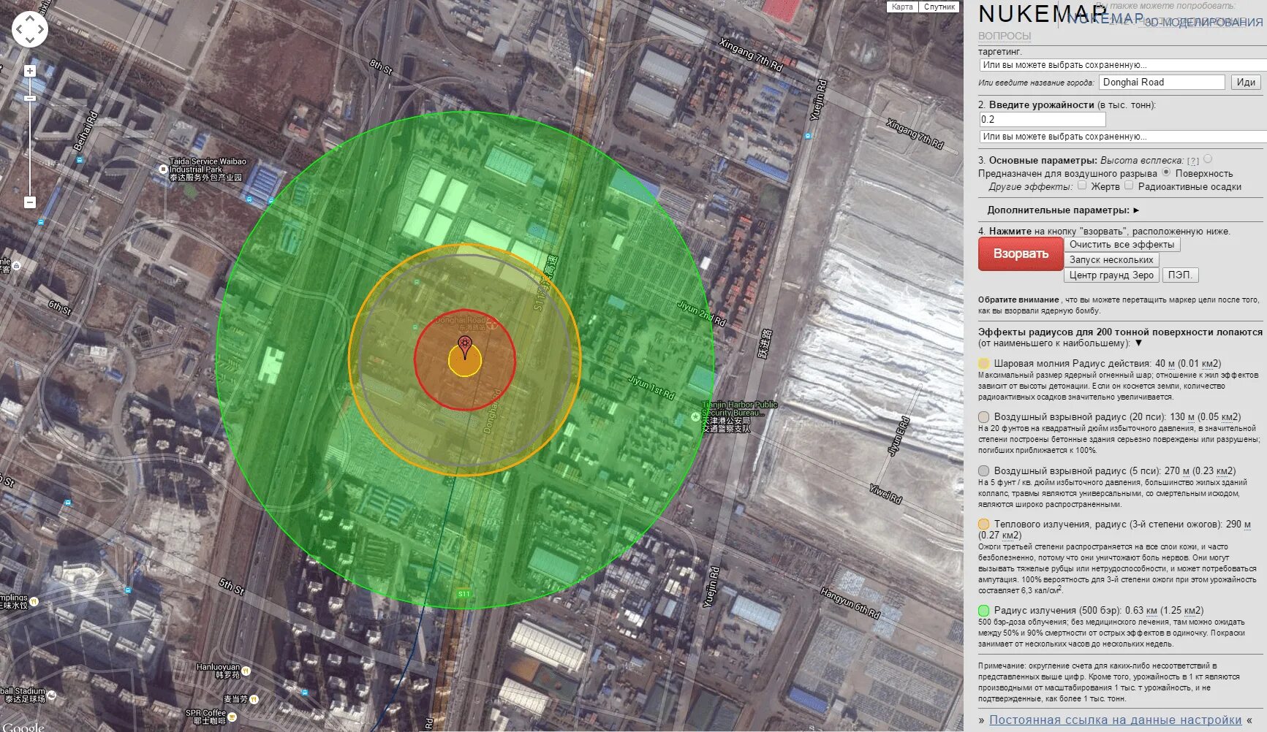Click the ground zero target marker pin
This screenshot has height=732, width=1267.
pyautogui.click(x=464, y=347)
